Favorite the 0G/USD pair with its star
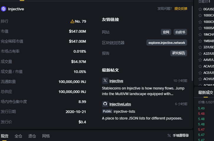Image resolution: width=214 pixels, height=141 pixels. [200, 9]
